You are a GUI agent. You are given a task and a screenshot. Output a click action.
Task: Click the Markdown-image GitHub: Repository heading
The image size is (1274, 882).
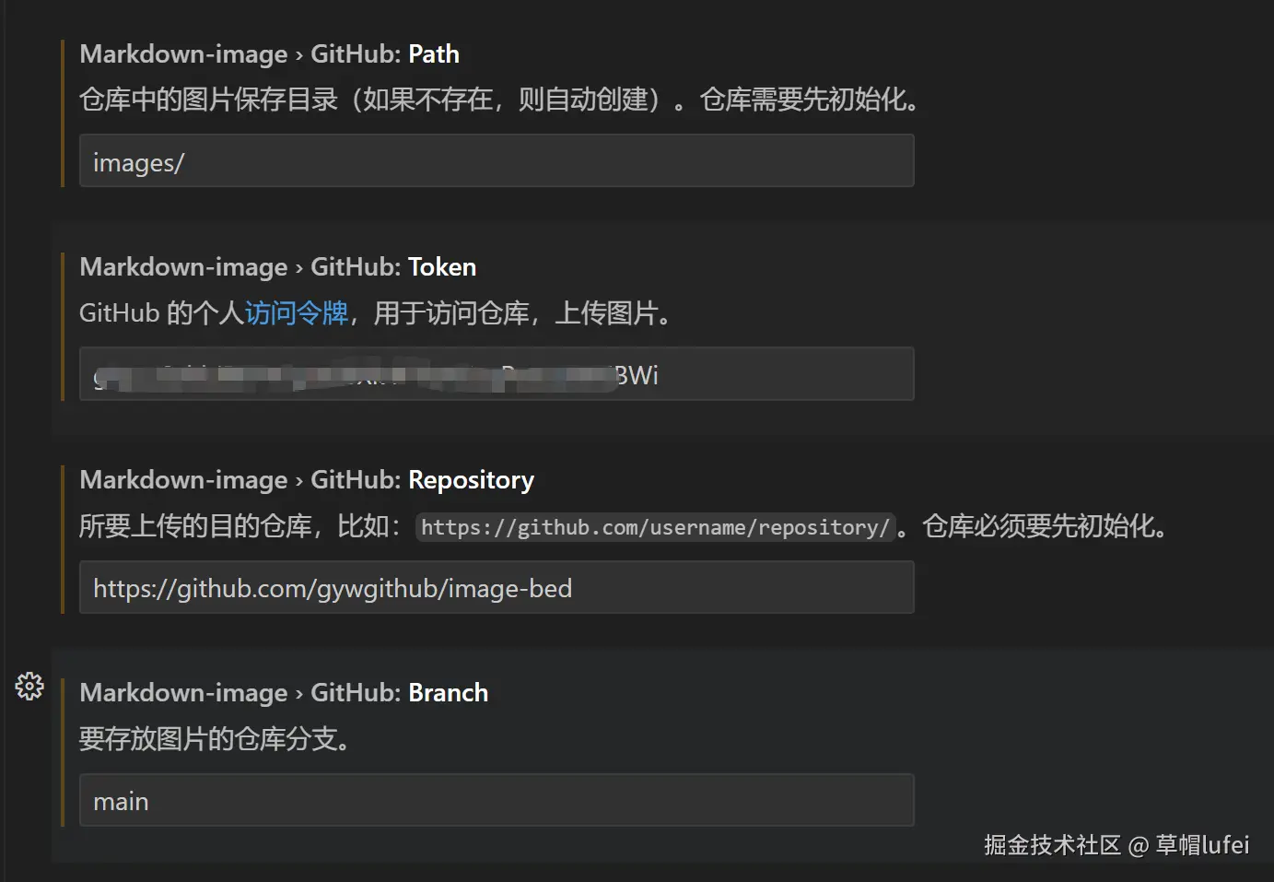[x=307, y=480]
